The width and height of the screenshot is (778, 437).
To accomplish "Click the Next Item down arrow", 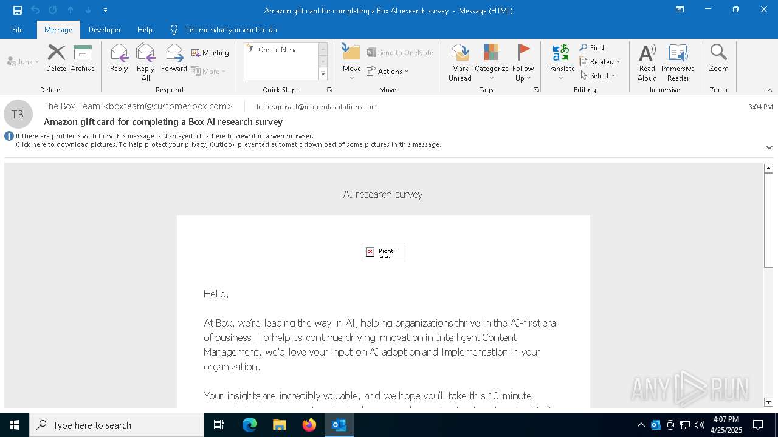I will point(88,10).
